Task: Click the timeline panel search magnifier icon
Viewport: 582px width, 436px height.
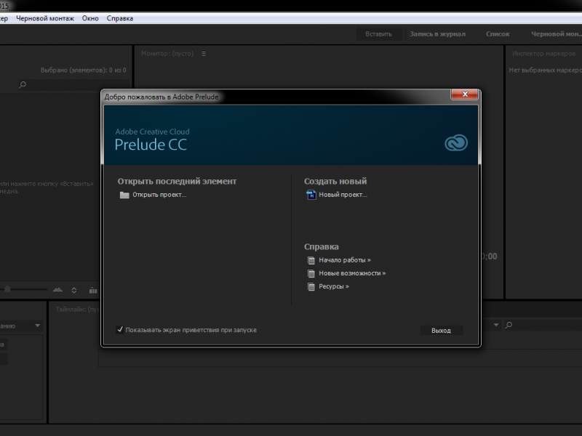Action: coord(509,325)
